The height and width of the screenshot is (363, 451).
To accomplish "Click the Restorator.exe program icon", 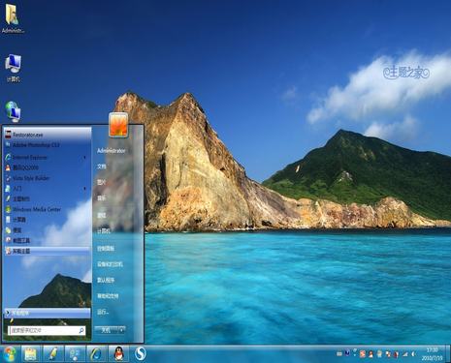I will point(8,135).
